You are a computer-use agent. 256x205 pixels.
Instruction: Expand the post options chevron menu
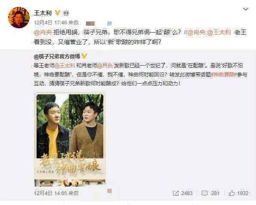pyautogui.click(x=246, y=9)
